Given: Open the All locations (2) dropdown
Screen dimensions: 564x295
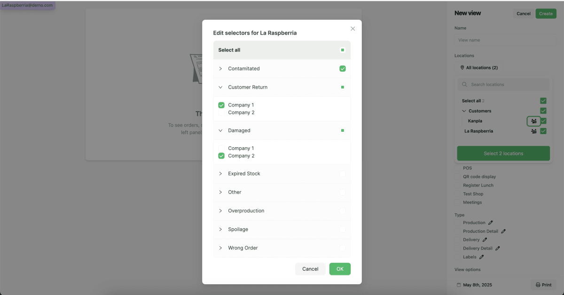Looking at the screenshot, I should point(479,68).
